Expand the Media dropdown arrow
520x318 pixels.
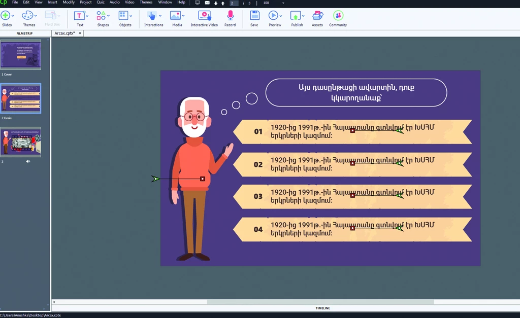tap(183, 16)
